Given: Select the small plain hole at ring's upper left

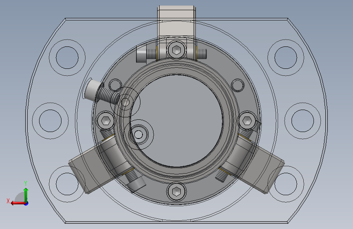Looking at the screenshot, I should (115, 85).
